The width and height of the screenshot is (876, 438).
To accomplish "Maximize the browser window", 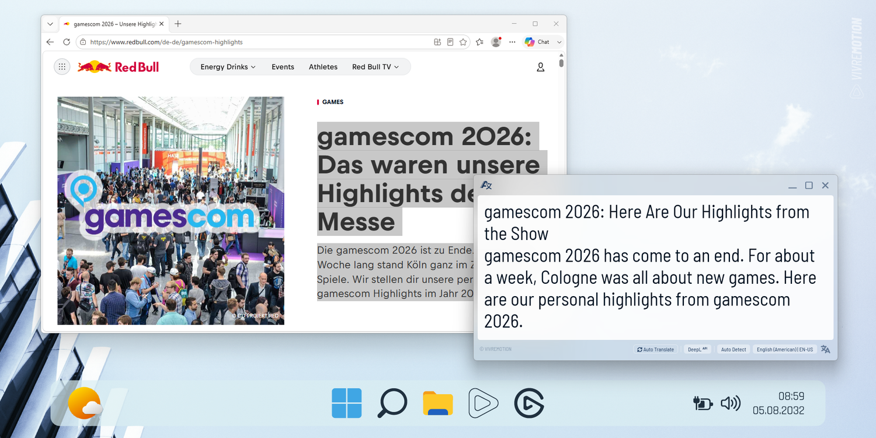I will [x=535, y=24].
